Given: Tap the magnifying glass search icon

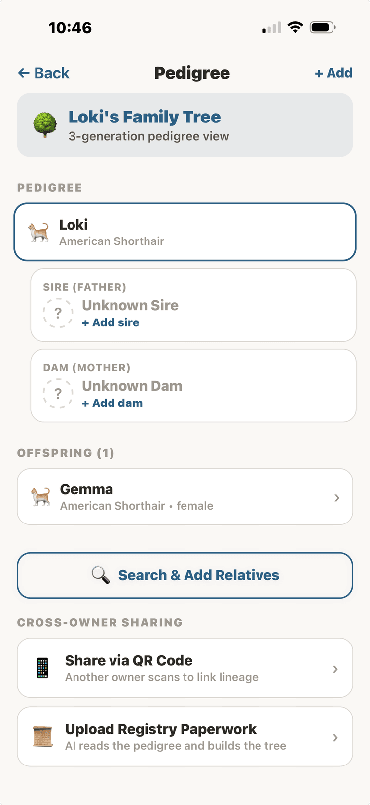Looking at the screenshot, I should coord(101,575).
